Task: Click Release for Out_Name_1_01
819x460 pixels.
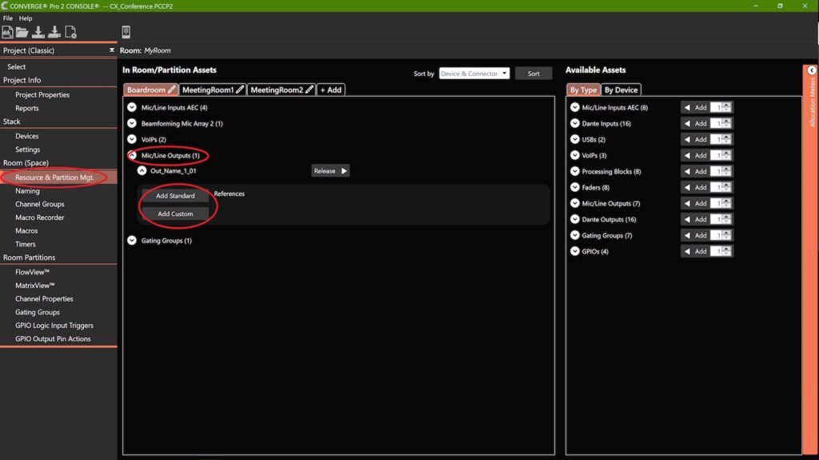Action: [330, 171]
